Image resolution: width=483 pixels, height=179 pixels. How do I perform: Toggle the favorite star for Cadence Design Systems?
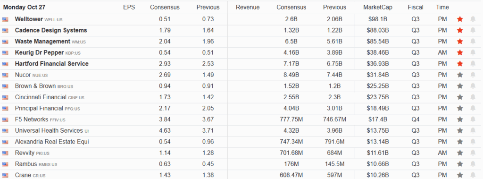point(460,30)
